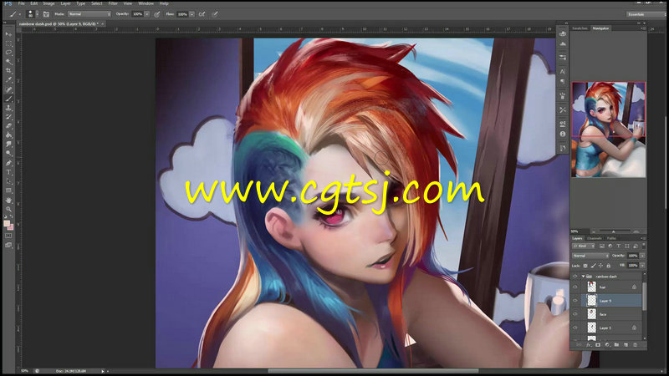
Task: Create a new layer
Action: (626, 345)
